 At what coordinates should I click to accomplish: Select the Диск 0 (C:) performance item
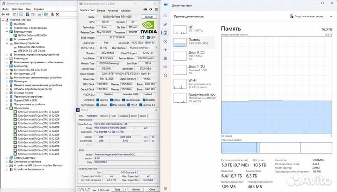[194, 56]
